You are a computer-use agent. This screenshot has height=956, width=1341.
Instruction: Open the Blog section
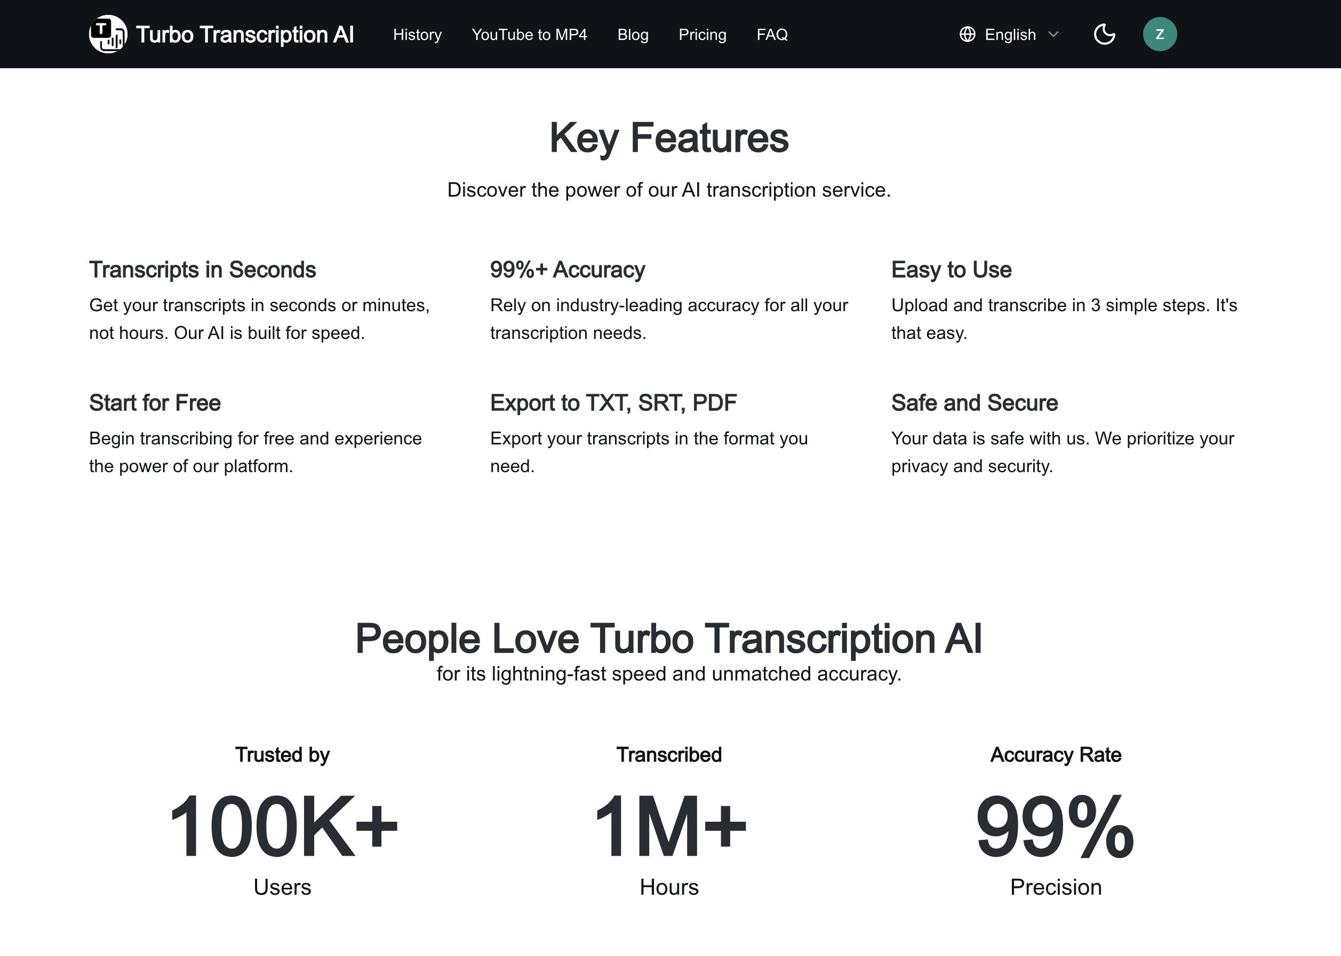(633, 34)
